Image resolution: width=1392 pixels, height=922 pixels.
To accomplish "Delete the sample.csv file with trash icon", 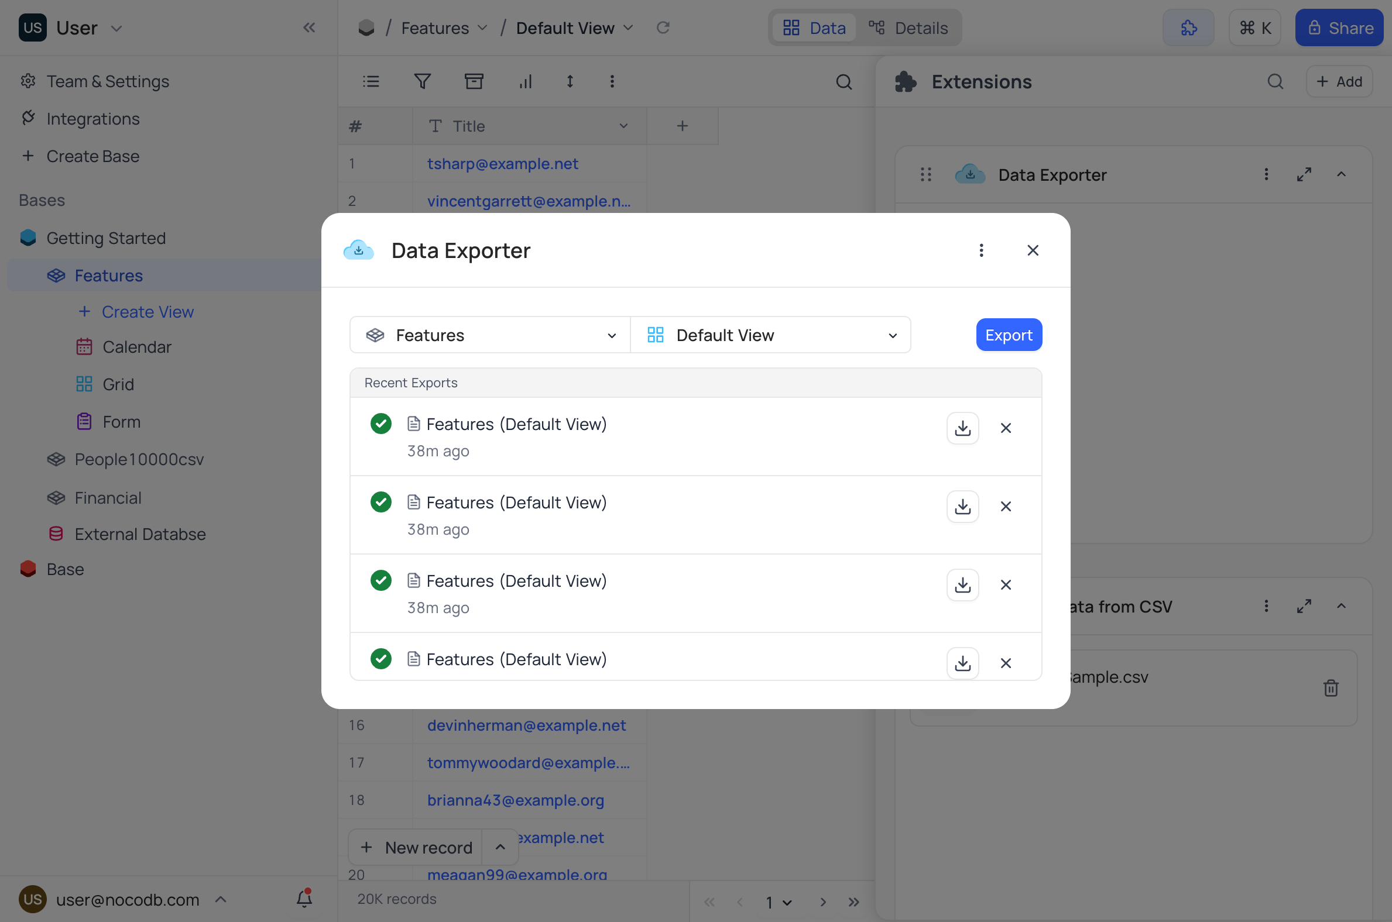I will [1331, 687].
